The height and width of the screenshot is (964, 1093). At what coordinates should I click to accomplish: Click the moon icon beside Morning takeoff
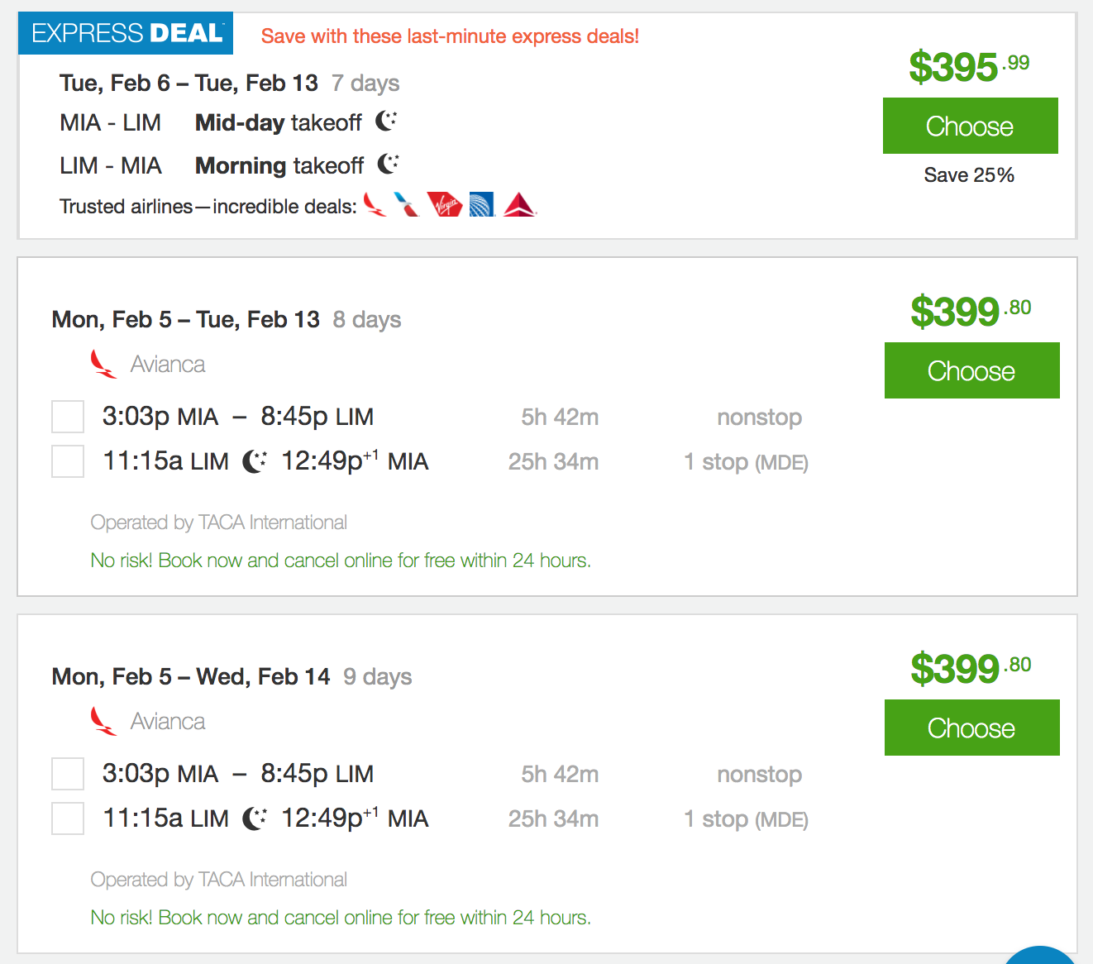pyautogui.click(x=386, y=165)
